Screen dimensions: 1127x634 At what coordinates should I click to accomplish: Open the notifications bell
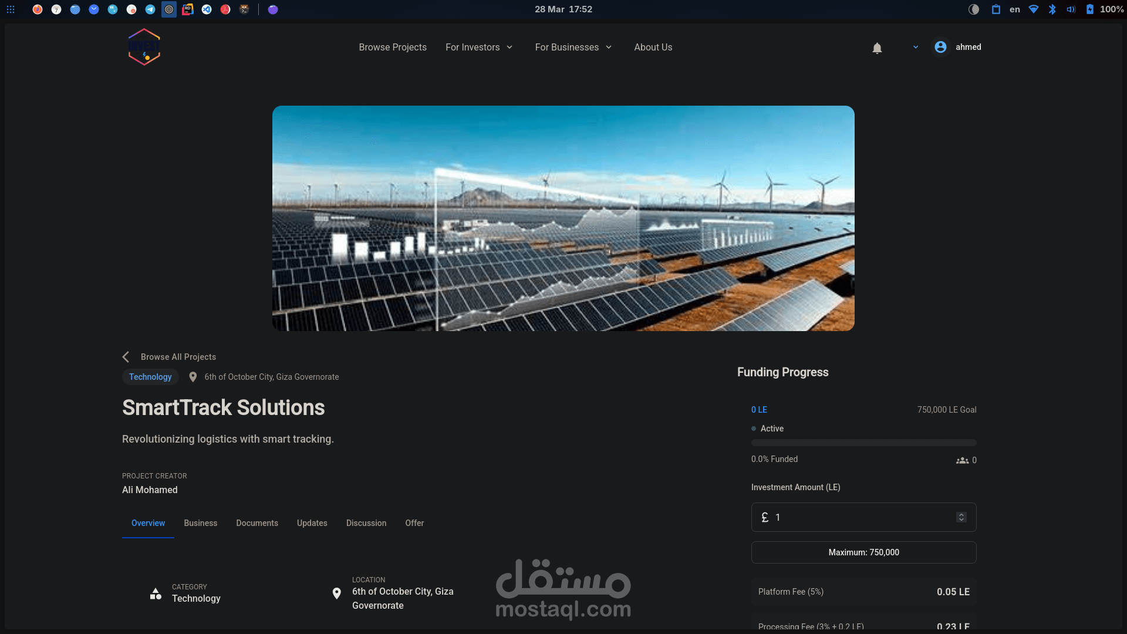(x=877, y=48)
